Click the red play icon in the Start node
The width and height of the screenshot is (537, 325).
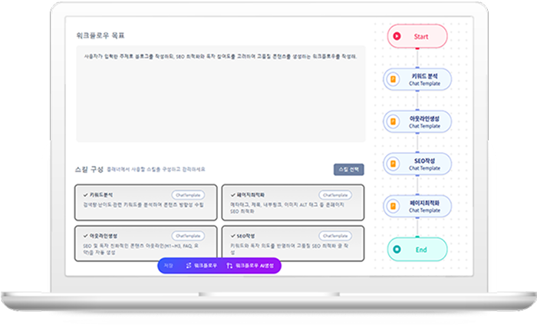[397, 36]
